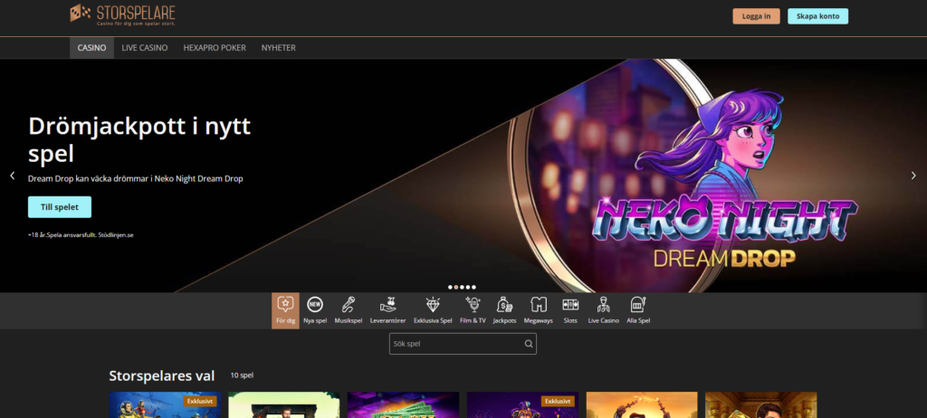Click the search magnifier icon

pos(529,344)
